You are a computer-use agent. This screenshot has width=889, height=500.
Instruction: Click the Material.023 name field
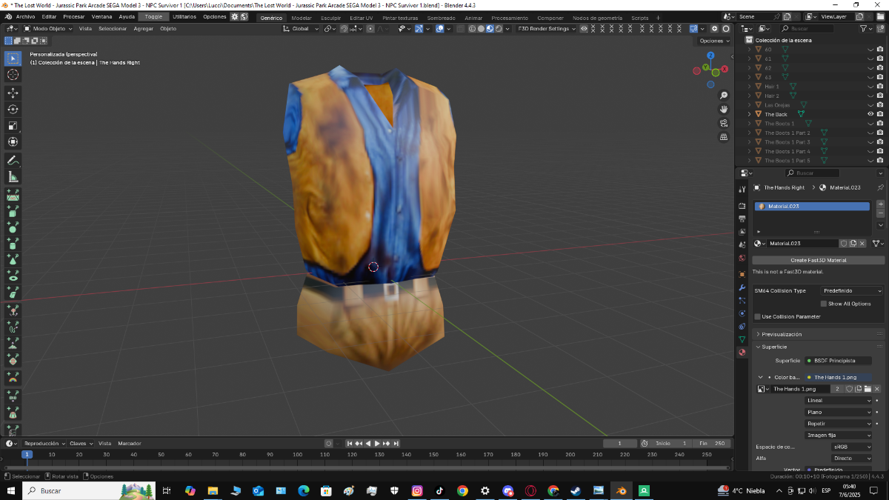(803, 243)
